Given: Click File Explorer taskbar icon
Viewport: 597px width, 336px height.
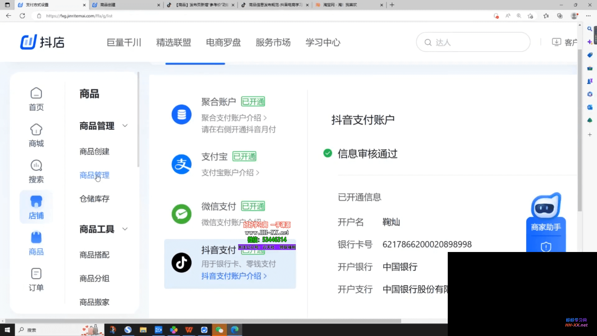Looking at the screenshot, I should tap(143, 330).
